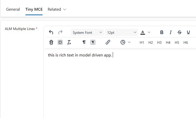The image size is (196, 118).
Task: Apply Heading 3 with H3
Action: coord(159,42)
